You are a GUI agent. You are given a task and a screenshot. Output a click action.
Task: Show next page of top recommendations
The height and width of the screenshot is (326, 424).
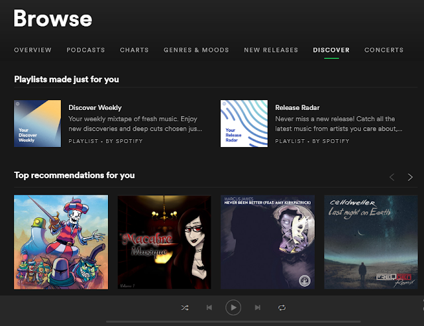click(x=410, y=177)
